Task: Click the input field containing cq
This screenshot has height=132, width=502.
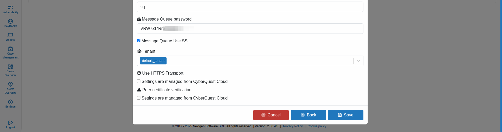Action: point(250,7)
